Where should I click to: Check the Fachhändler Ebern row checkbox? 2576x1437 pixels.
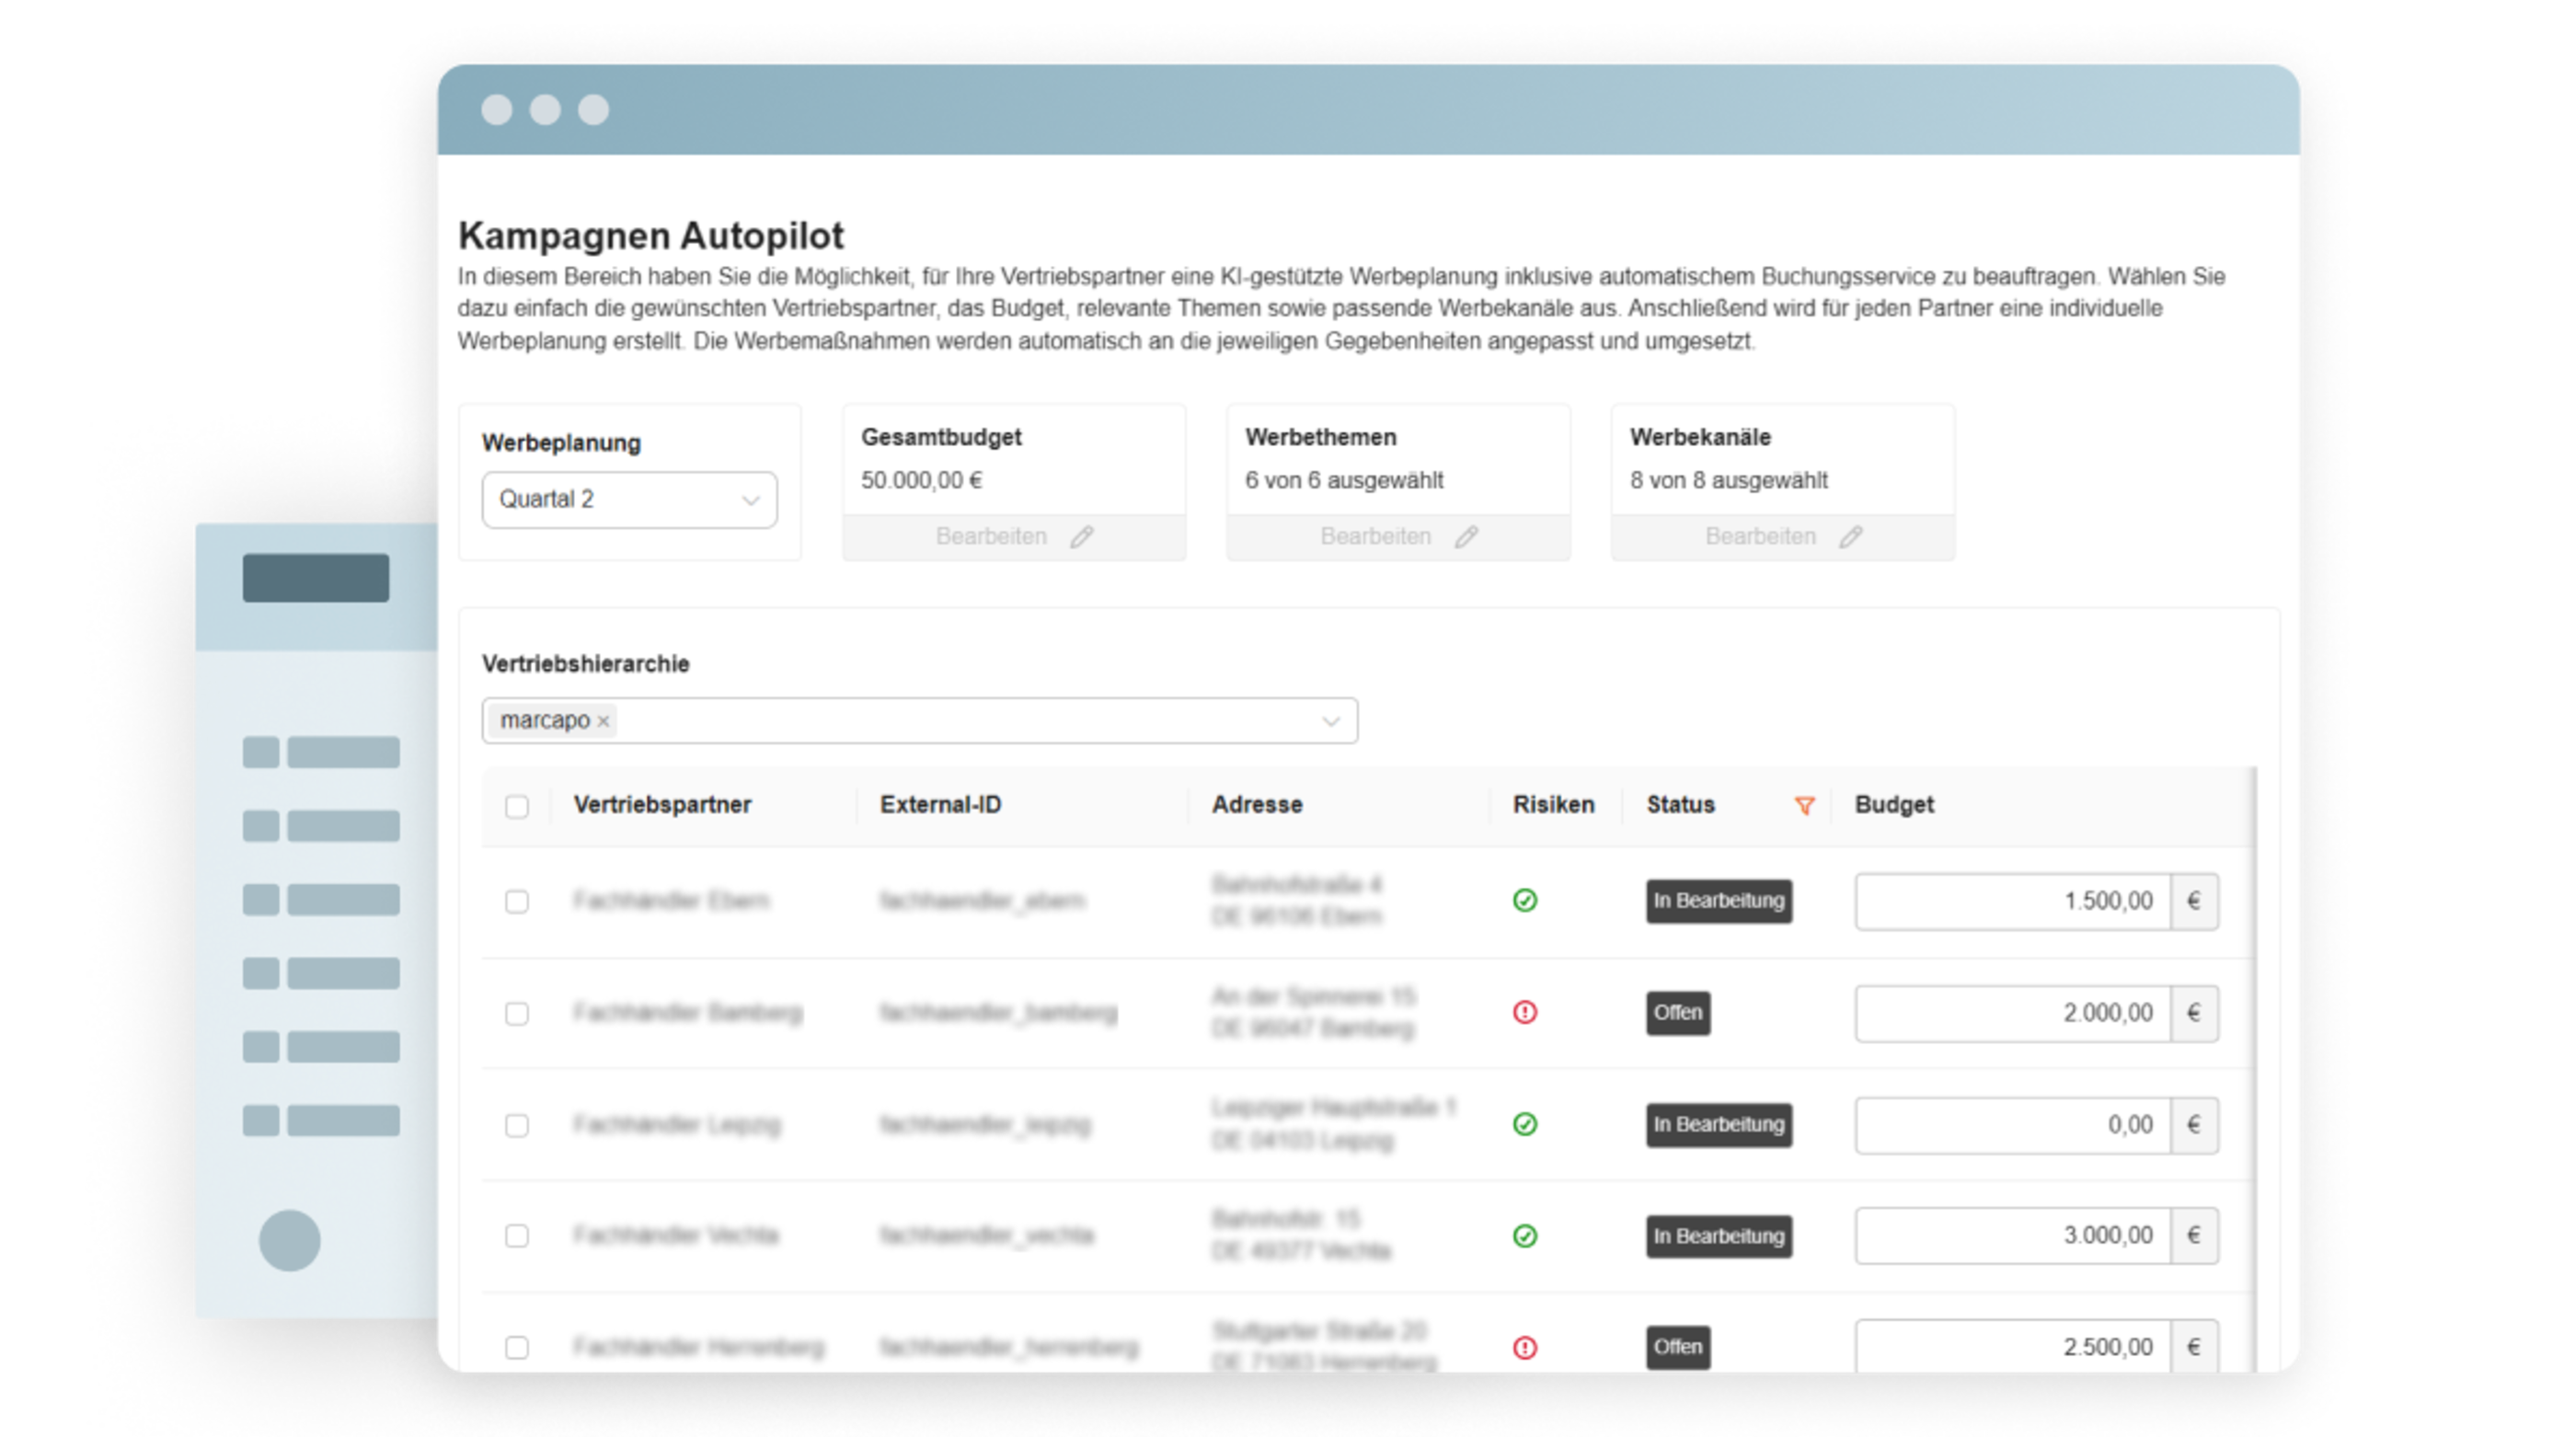pyautogui.click(x=517, y=901)
